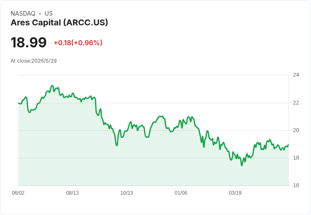
Task: Click the 06/02 x-axis date label
Action: [18, 193]
